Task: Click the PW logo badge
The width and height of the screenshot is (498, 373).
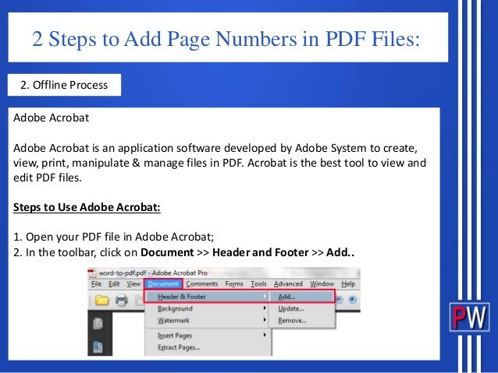Action: click(469, 317)
